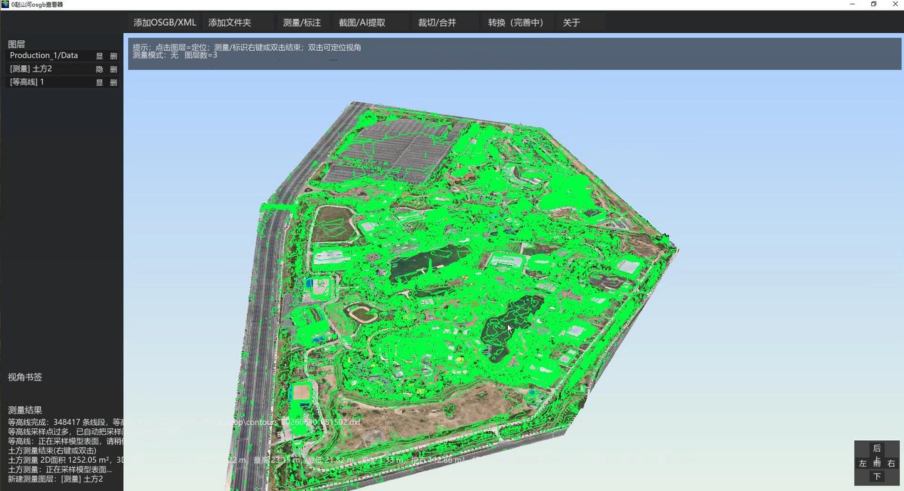Delete the Production_1/Data layer with 删
This screenshot has width=904, height=491.
tap(114, 56)
